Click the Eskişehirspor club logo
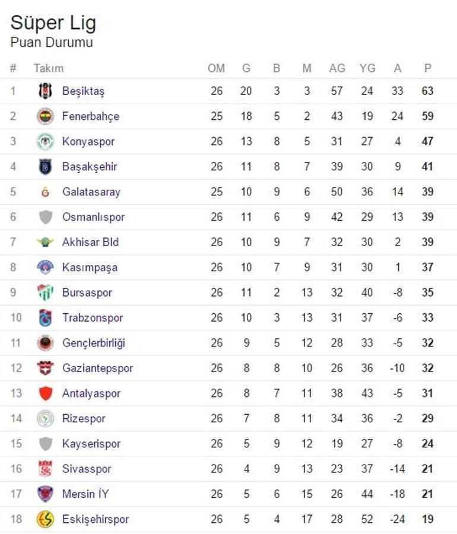457x534 pixels. pos(45,519)
